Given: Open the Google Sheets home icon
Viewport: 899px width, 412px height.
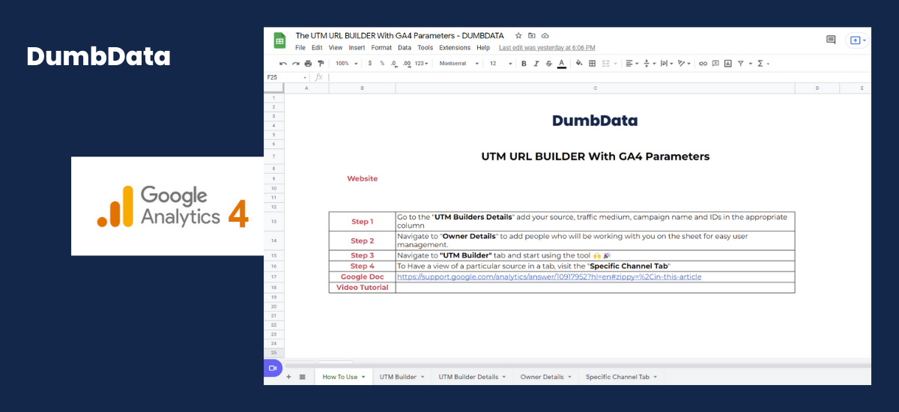Looking at the screenshot, I should [x=279, y=40].
